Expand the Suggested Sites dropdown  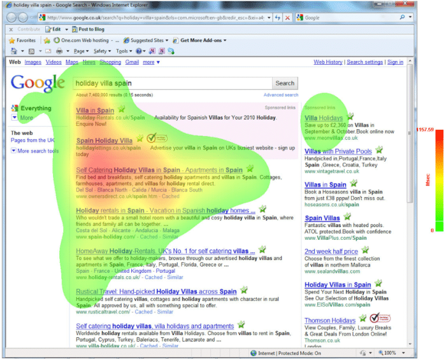(x=167, y=40)
